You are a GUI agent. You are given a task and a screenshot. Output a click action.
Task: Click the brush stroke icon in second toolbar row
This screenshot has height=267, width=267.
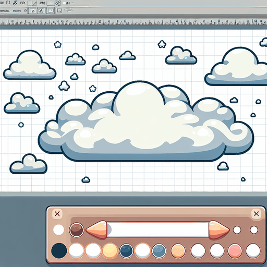click(x=68, y=10)
